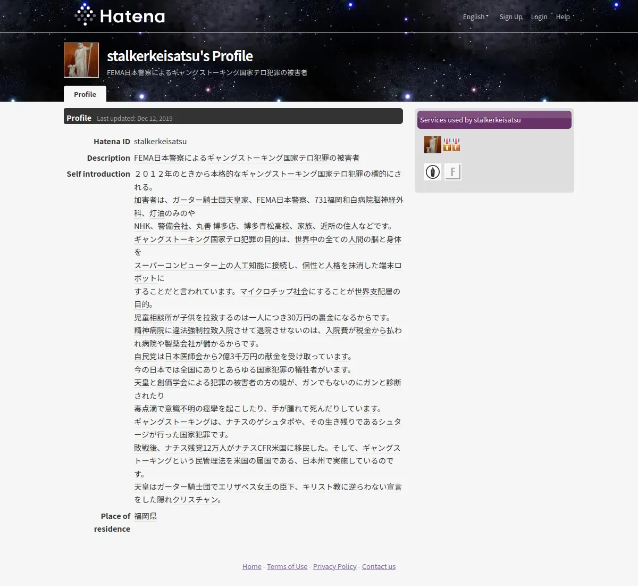Open the gray F service icon
Image resolution: width=638 pixels, height=586 pixels.
tap(453, 172)
